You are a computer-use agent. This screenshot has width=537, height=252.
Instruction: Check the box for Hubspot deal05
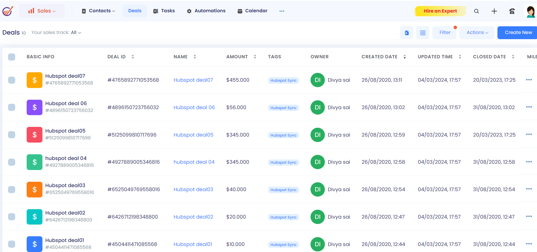(x=12, y=135)
